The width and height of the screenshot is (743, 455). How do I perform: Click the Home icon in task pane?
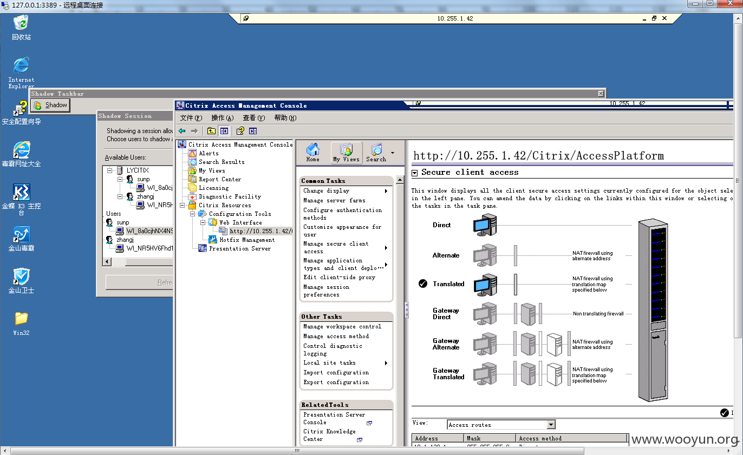(x=313, y=153)
